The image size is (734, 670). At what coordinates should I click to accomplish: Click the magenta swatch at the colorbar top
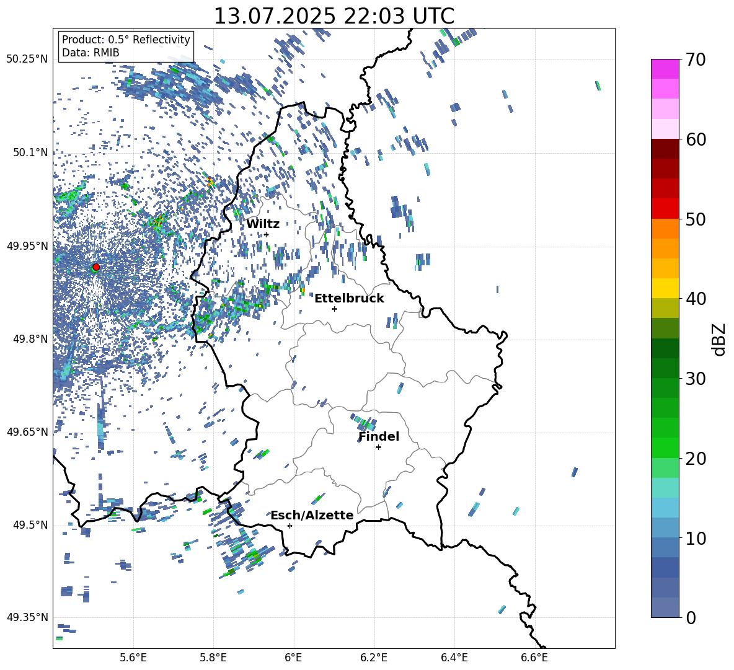(665, 69)
